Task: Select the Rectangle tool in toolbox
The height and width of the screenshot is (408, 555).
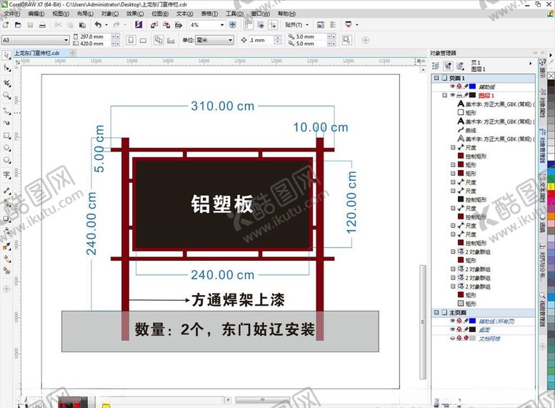Action: tap(6, 135)
